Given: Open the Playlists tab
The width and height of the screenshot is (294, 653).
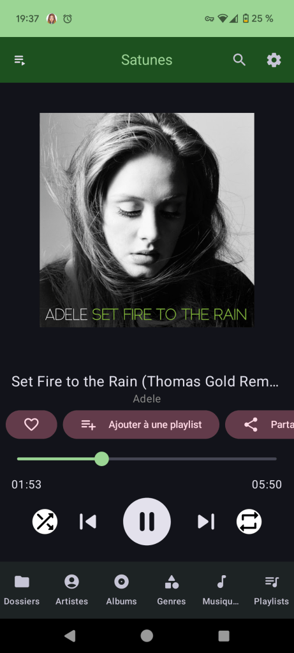Looking at the screenshot, I should pos(272,590).
